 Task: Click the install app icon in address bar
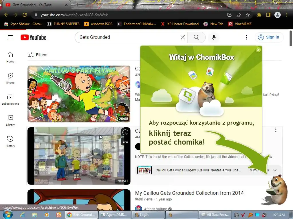(x=229, y=15)
